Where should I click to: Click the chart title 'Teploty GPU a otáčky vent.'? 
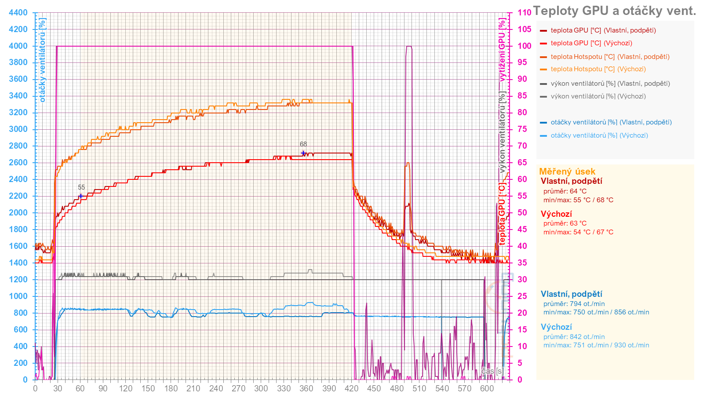[x=614, y=11]
